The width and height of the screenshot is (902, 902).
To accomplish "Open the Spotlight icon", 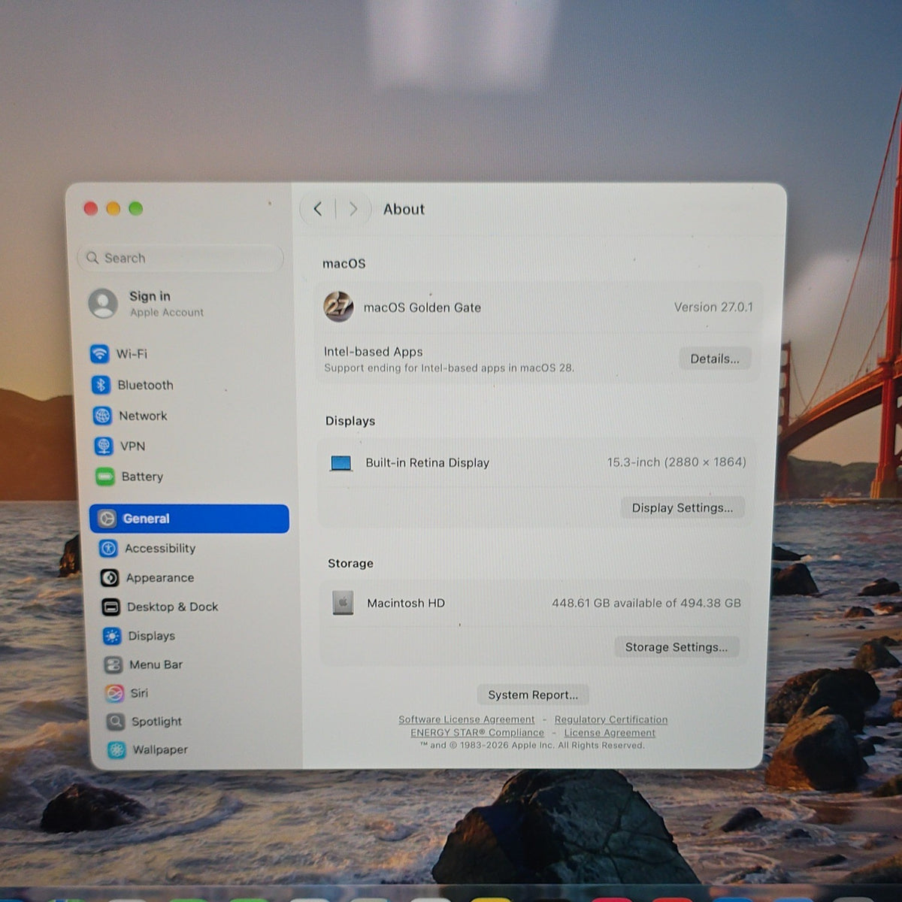I will (x=116, y=722).
